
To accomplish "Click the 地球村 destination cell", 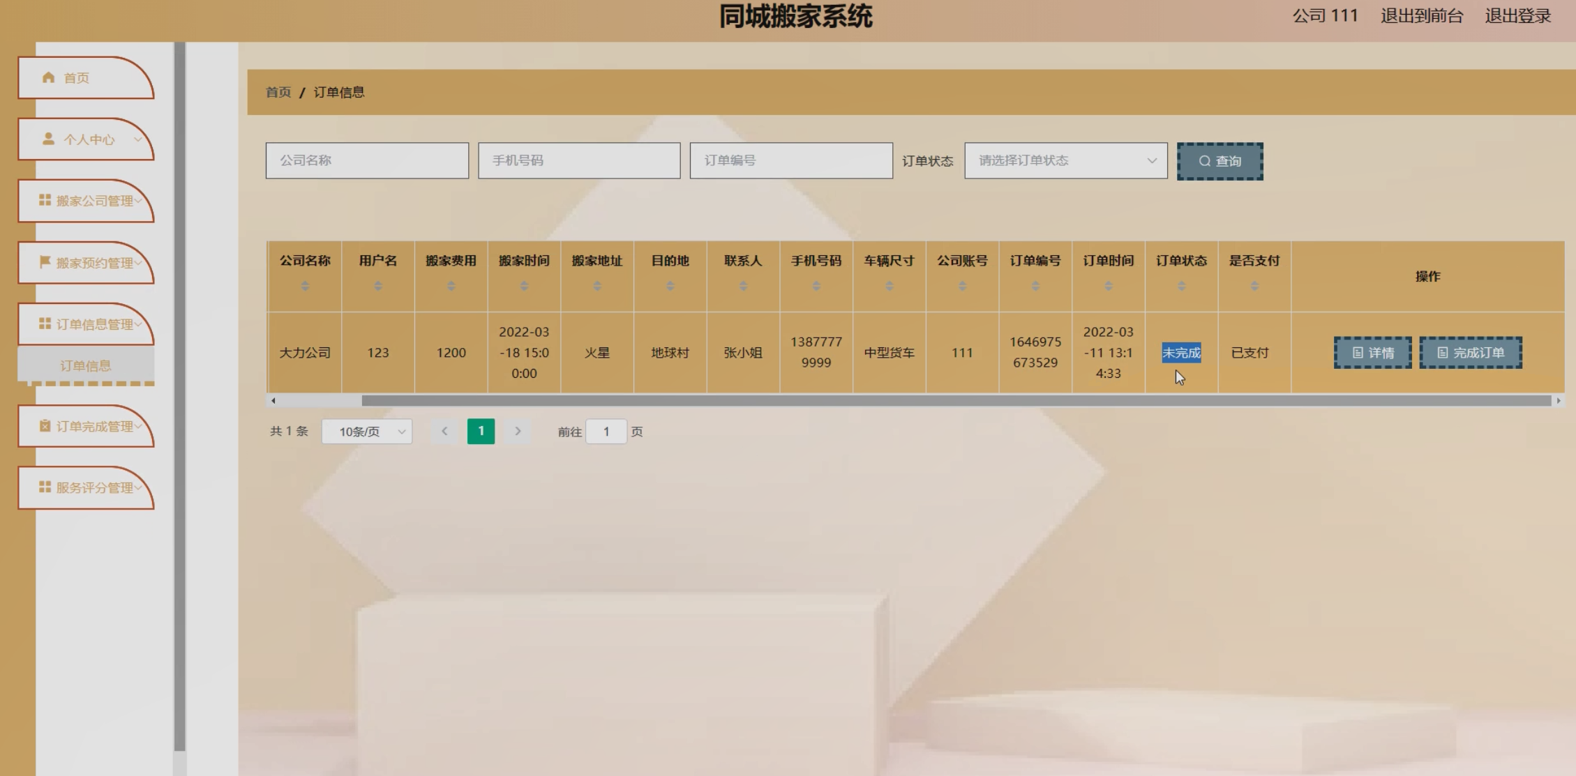I will (x=670, y=353).
